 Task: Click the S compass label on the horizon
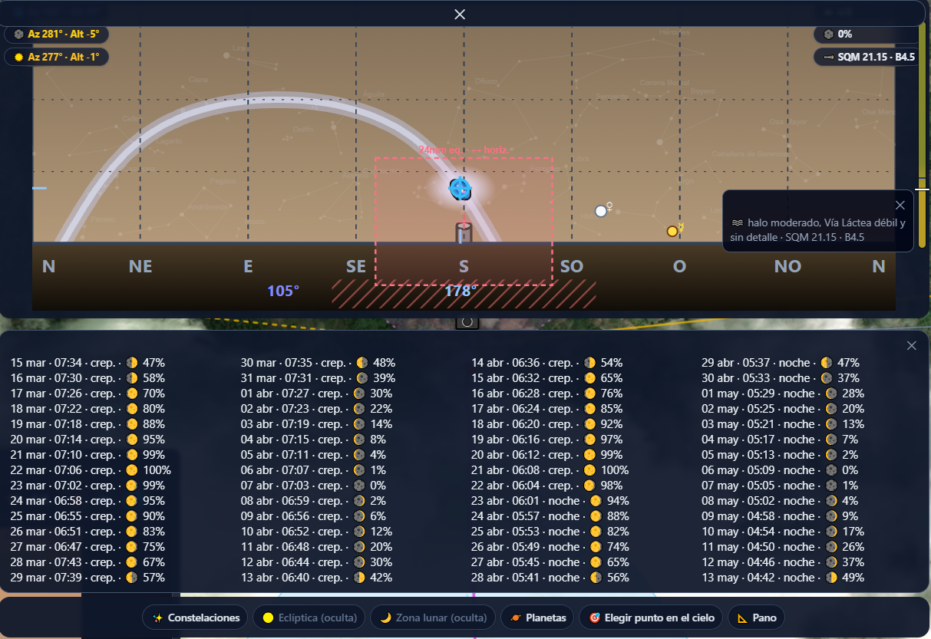coord(464,266)
